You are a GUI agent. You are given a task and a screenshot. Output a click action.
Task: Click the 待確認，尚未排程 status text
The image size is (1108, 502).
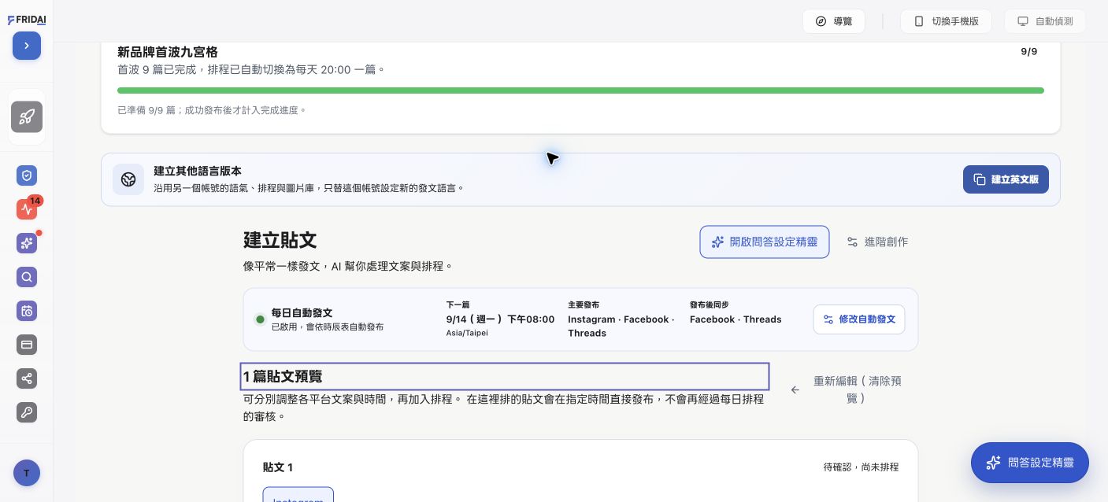861,467
